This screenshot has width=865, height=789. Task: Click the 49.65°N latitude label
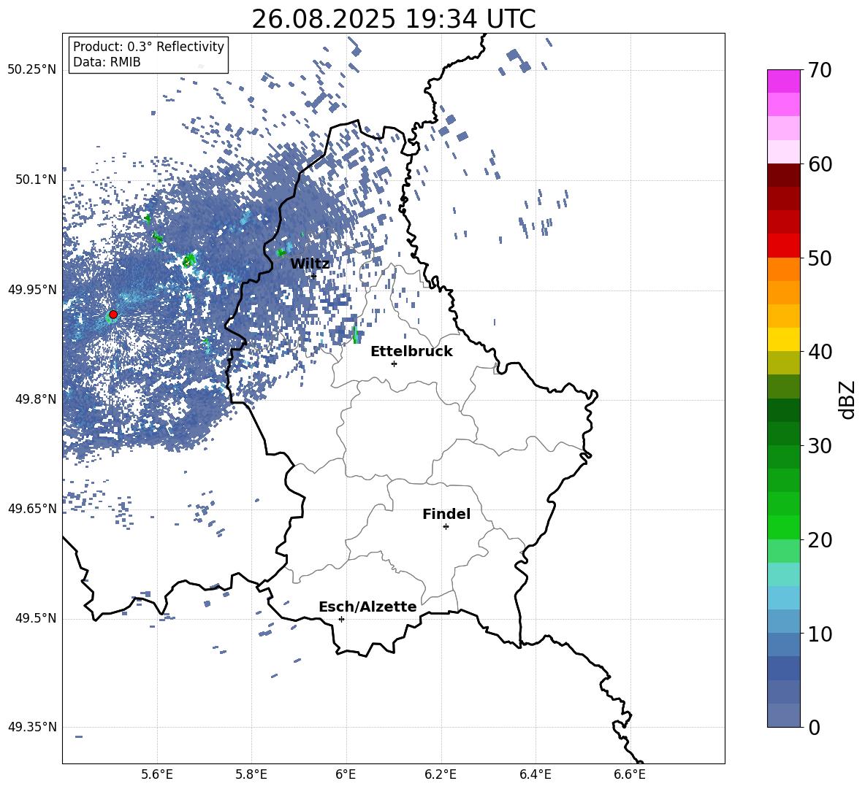click(x=32, y=509)
